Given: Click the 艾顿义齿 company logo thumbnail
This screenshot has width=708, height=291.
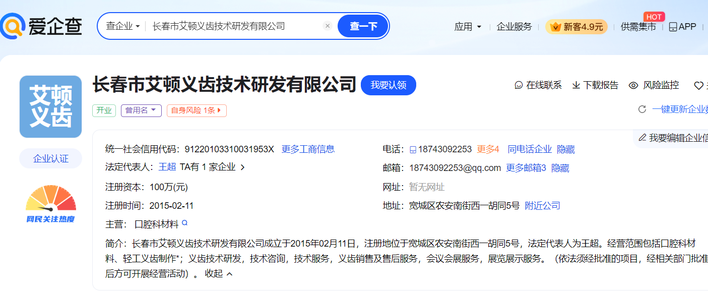Looking at the screenshot, I should (x=50, y=106).
